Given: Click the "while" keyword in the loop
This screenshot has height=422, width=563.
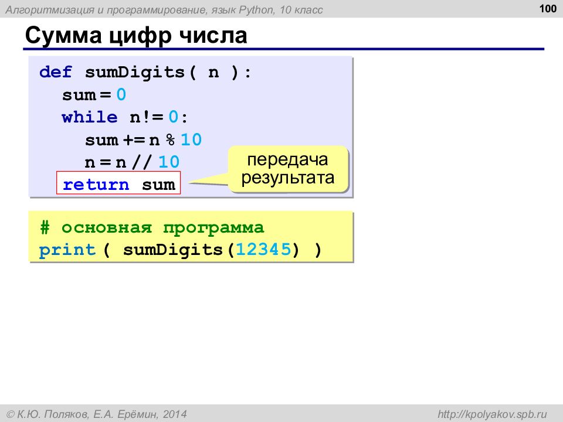Looking at the screenshot, I should [x=90, y=117].
